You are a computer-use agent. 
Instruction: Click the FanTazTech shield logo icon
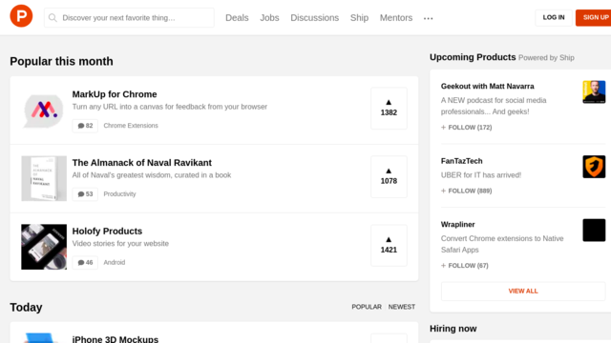[594, 167]
